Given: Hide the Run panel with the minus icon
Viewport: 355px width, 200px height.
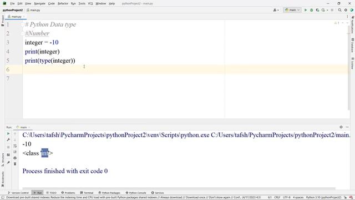Looking at the screenshot, I should point(347,127).
